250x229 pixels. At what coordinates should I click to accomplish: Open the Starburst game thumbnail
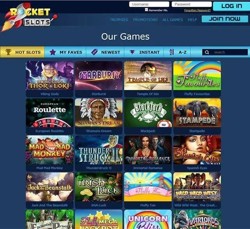tap(99, 79)
